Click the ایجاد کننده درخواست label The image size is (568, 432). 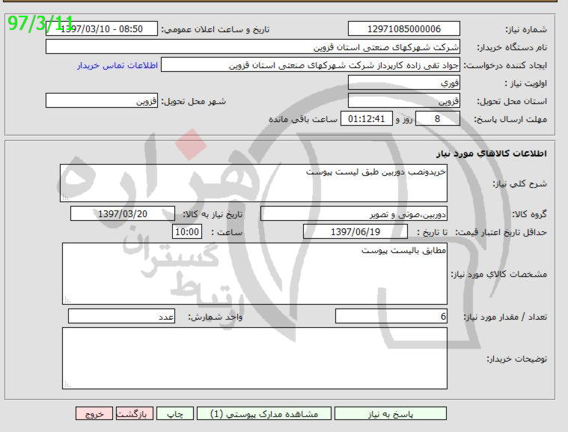(x=505, y=66)
